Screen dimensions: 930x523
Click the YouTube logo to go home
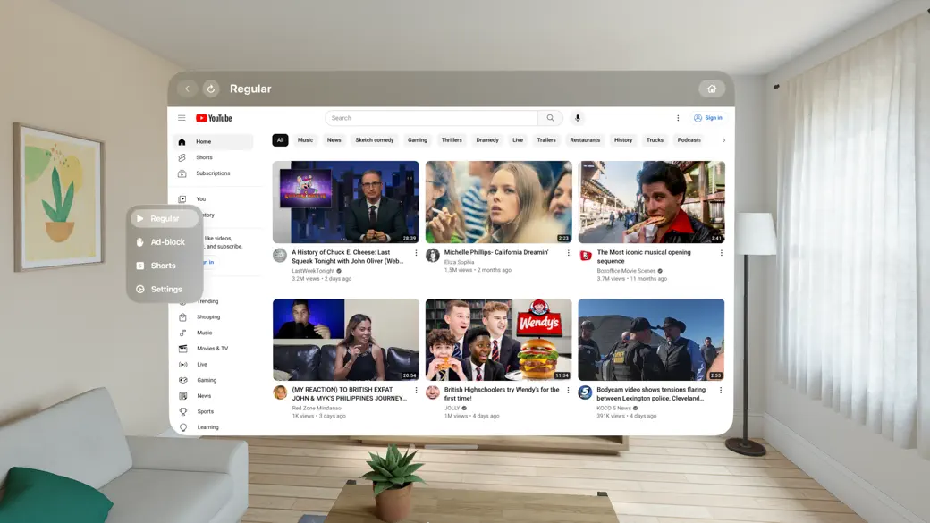[x=215, y=117]
